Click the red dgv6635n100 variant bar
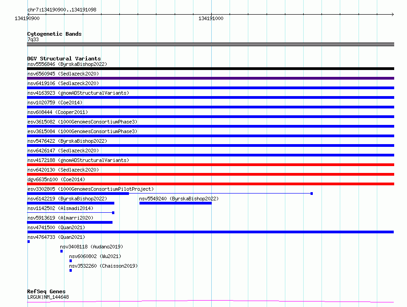 210,184
